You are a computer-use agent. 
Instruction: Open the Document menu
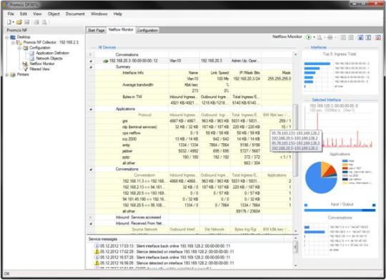tap(75, 14)
